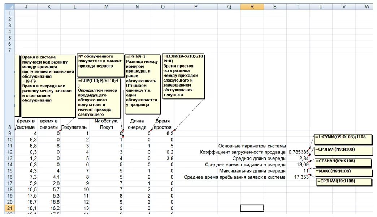
Task: Click cell with value 4,1
Action: coord(49,177)
